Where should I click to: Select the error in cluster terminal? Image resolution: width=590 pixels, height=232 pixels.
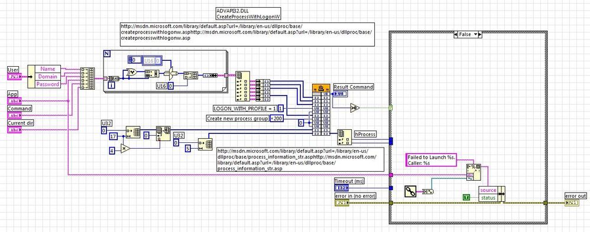(x=342, y=202)
